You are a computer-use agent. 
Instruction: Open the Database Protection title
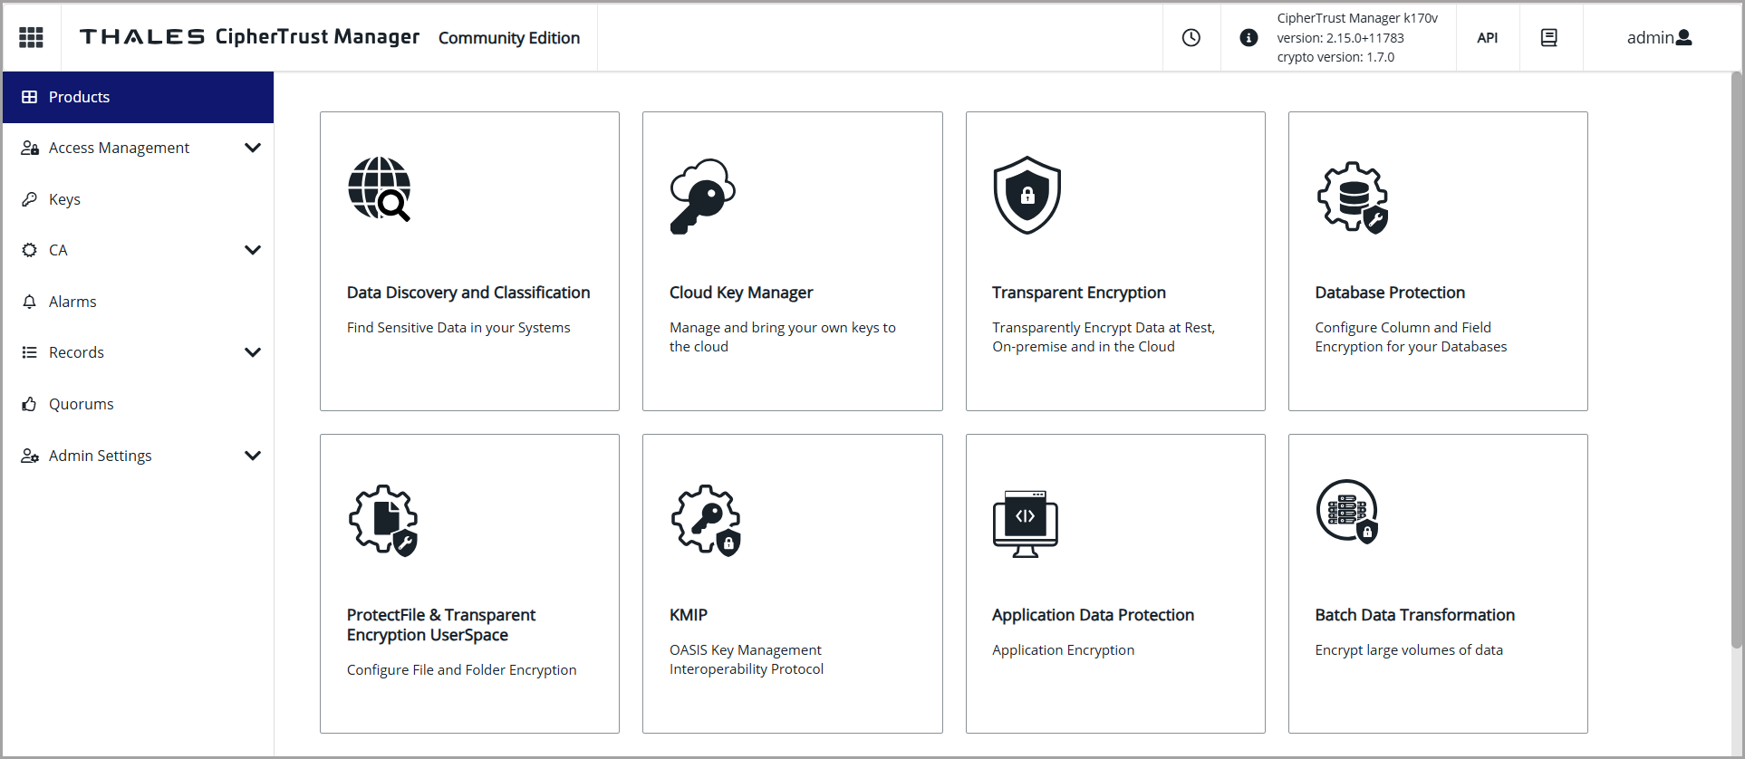[1390, 293]
